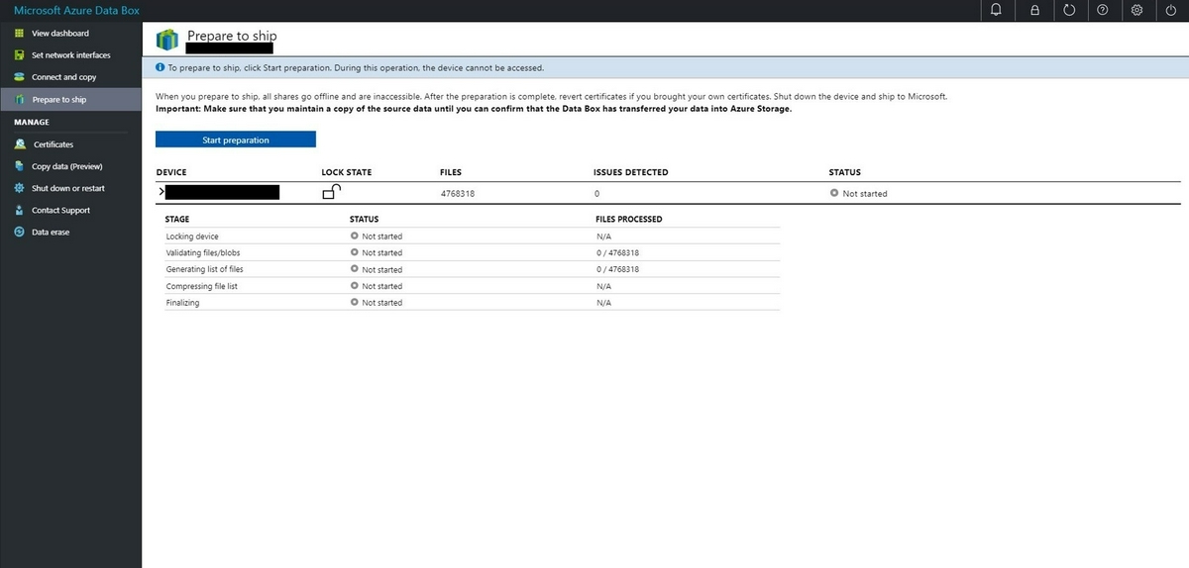
Task: Click the unlocked padlock under Lock State
Action: (x=332, y=192)
